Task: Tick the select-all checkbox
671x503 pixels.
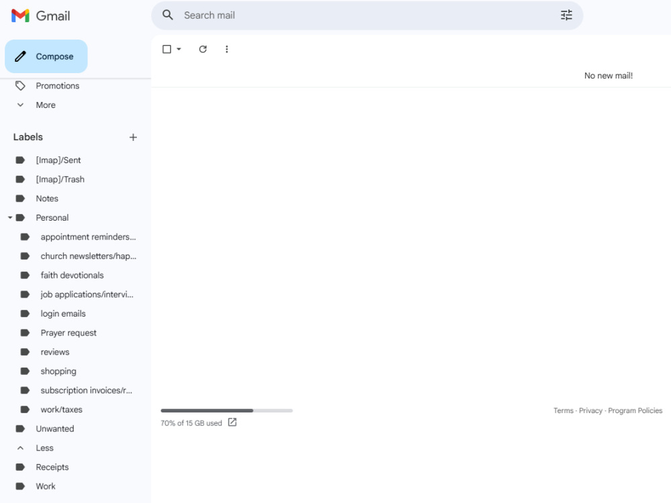Action: 167,49
